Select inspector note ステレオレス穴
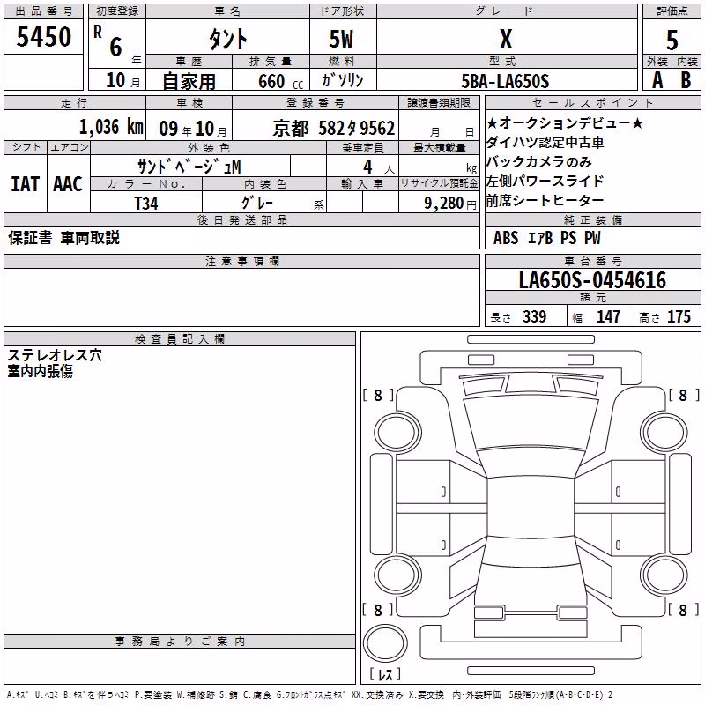 coord(55,355)
